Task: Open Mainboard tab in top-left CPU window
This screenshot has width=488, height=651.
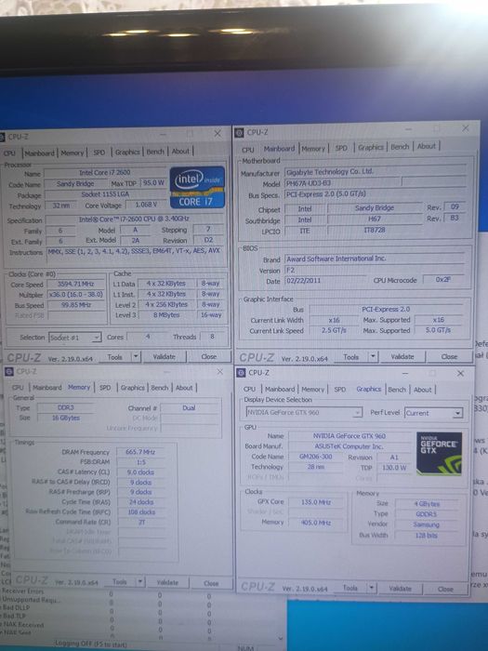Action: [x=39, y=153]
